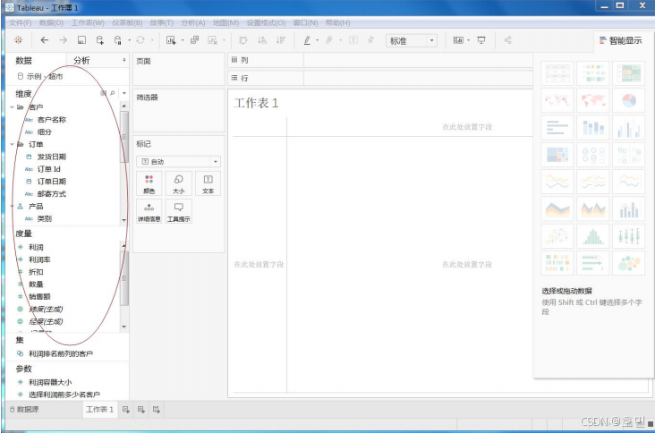The image size is (655, 433).
Task: Select the treemap chart in Show Me
Action: coord(557,155)
